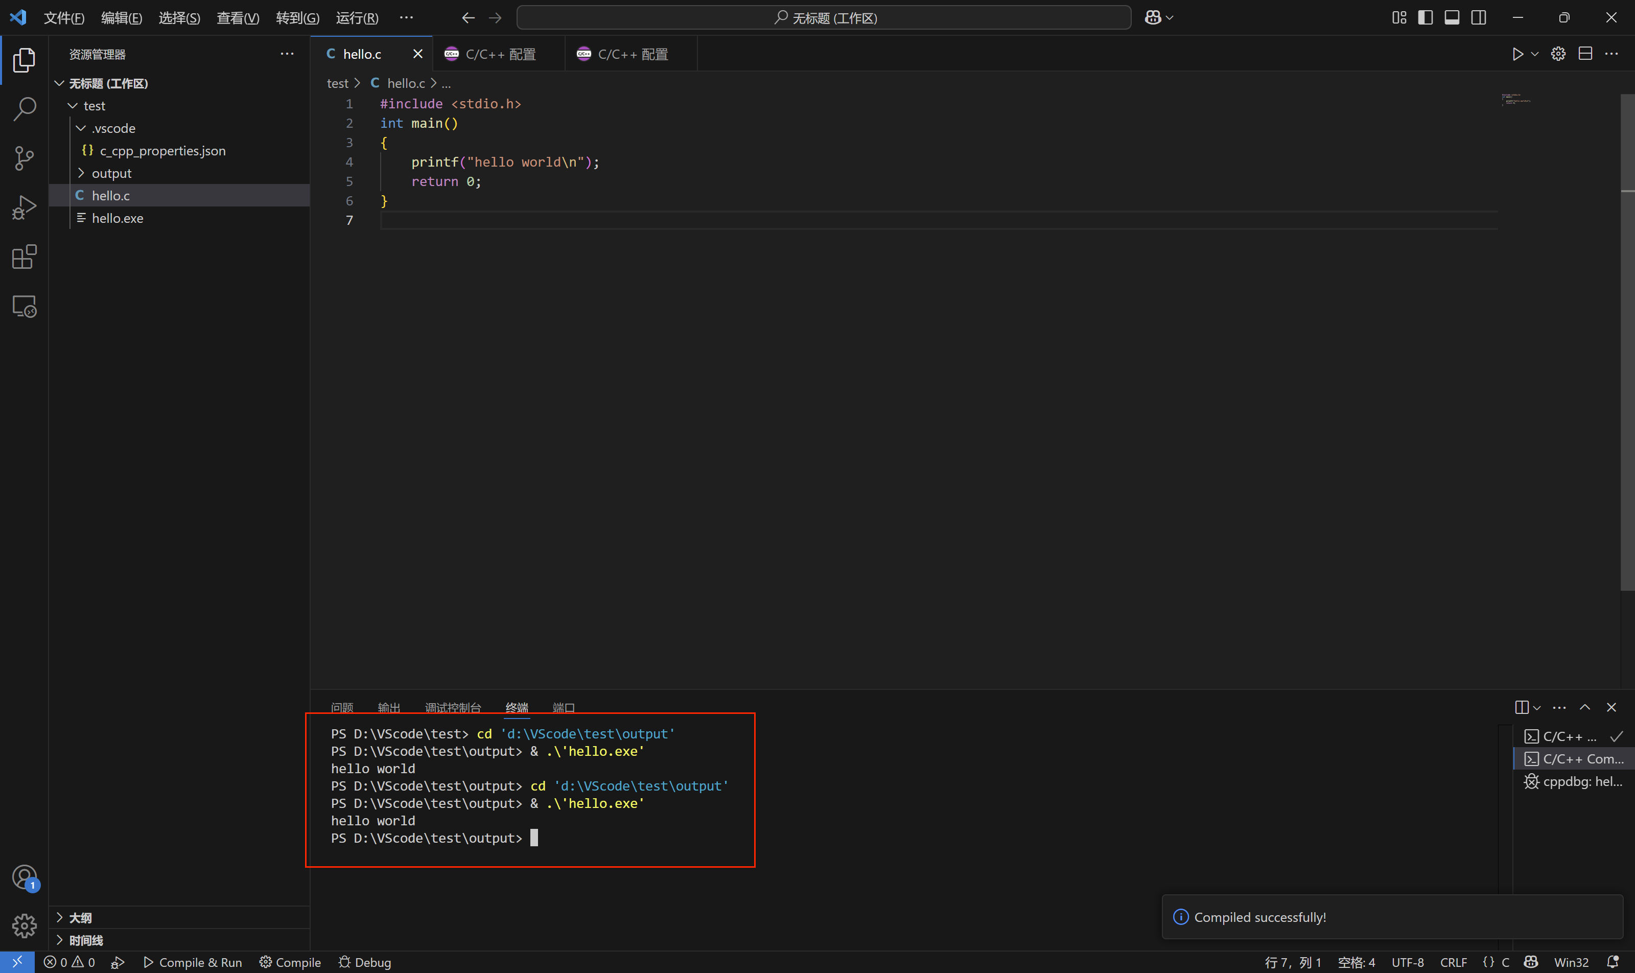Click the Remote Explorer icon
This screenshot has height=973, width=1635.
pos(24,306)
